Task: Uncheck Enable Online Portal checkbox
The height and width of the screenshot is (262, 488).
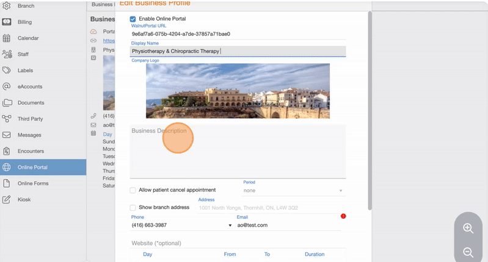Action: 133,19
